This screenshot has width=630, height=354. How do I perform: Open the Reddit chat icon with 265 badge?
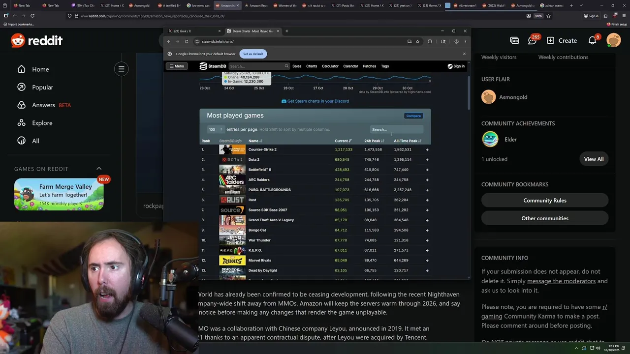point(532,40)
